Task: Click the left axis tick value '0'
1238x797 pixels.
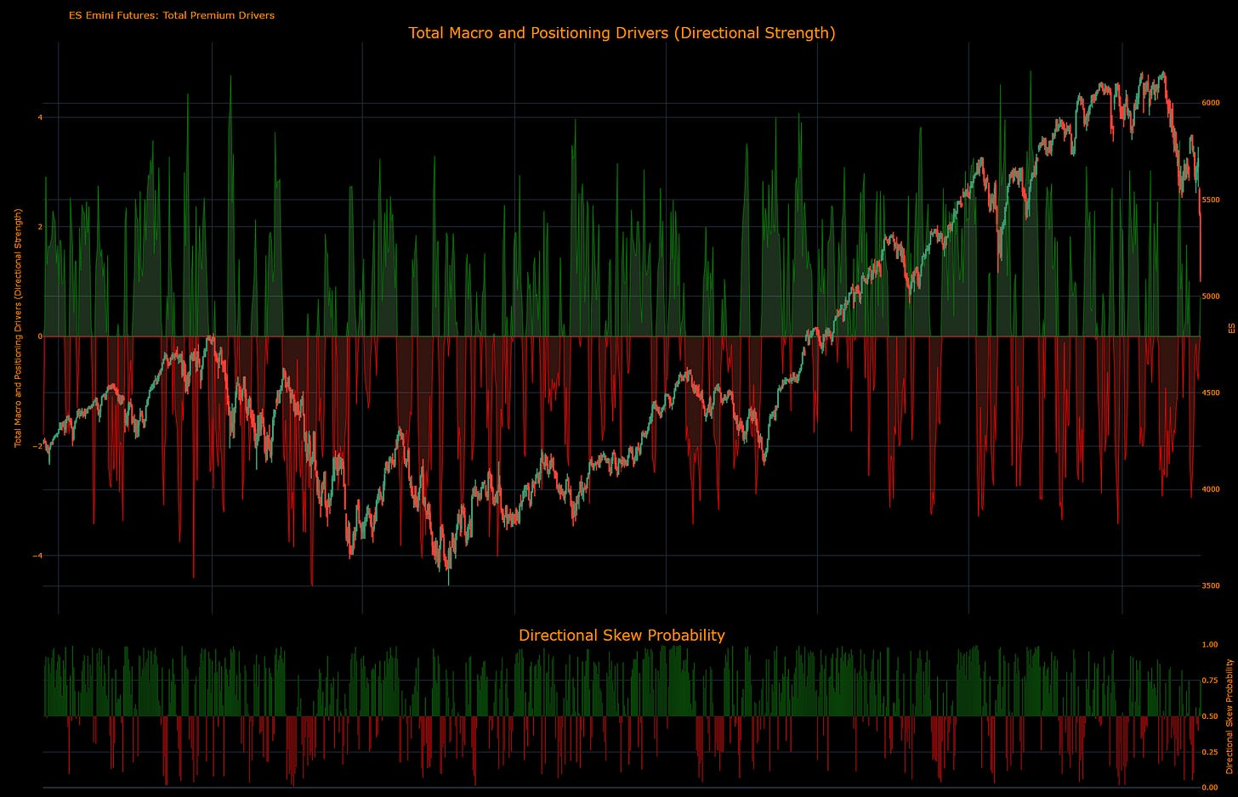Action: [x=40, y=336]
